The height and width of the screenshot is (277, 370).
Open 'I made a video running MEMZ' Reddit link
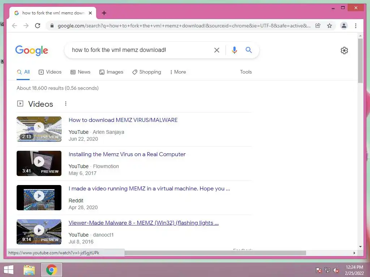point(149,188)
